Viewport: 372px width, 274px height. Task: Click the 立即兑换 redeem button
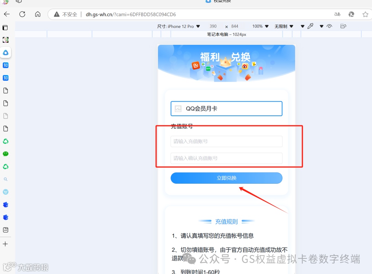pyautogui.click(x=226, y=178)
